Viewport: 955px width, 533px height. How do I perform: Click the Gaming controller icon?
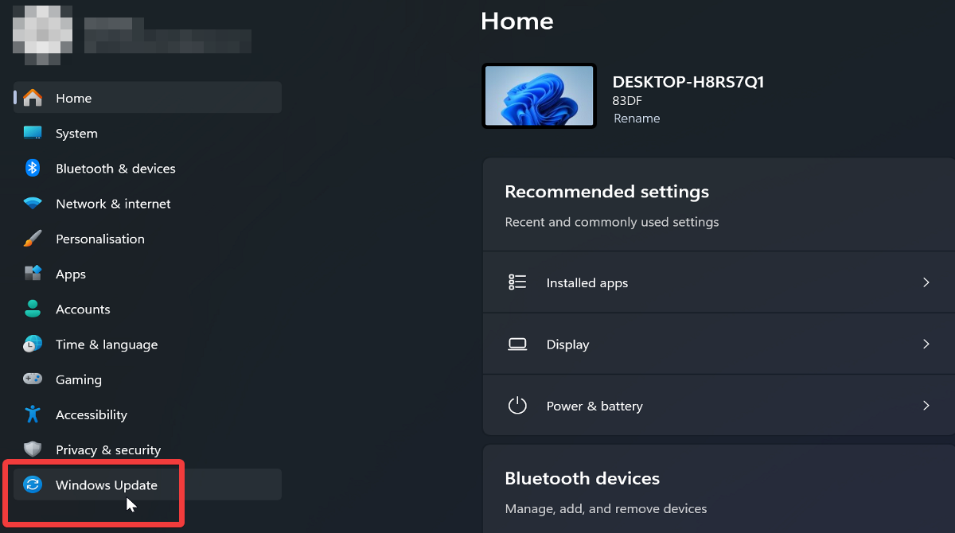(33, 379)
